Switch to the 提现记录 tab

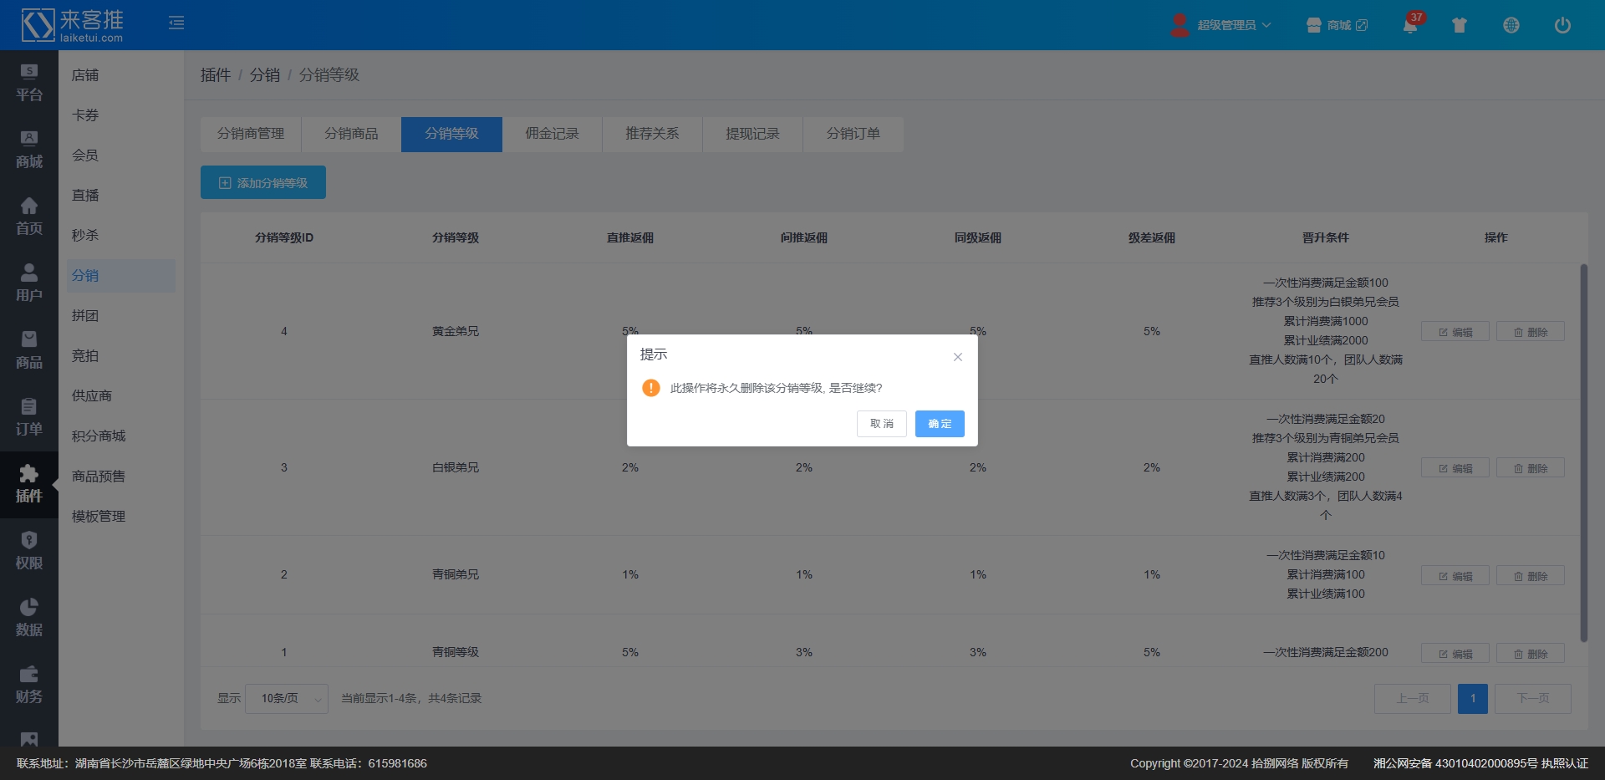752,134
